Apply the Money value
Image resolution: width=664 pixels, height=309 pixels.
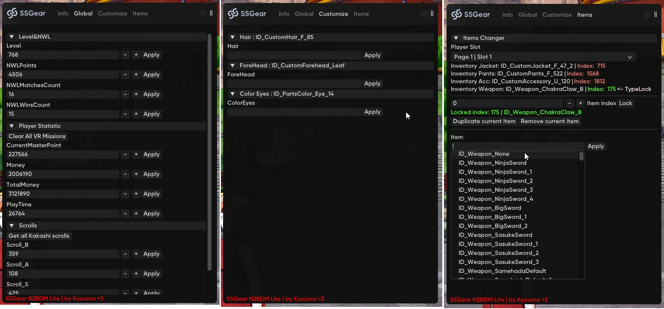[x=152, y=174]
